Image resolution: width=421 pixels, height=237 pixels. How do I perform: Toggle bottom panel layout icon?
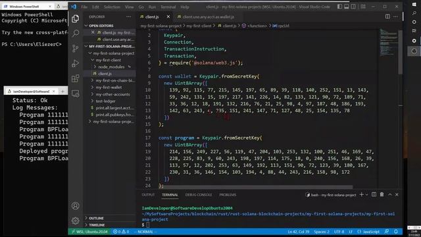347,7
